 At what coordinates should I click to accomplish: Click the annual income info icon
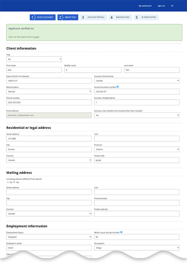point(121,232)
